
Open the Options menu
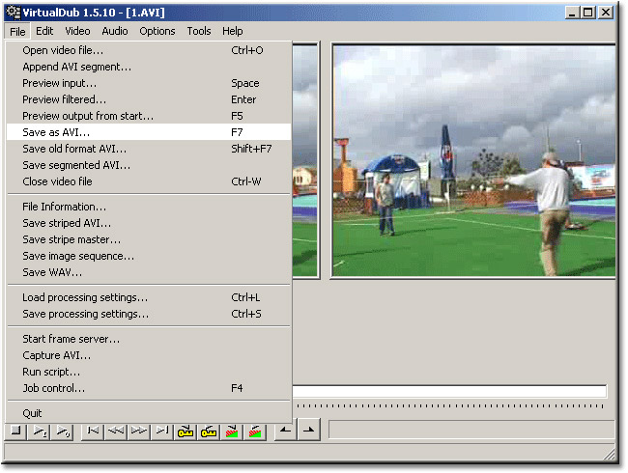click(157, 31)
